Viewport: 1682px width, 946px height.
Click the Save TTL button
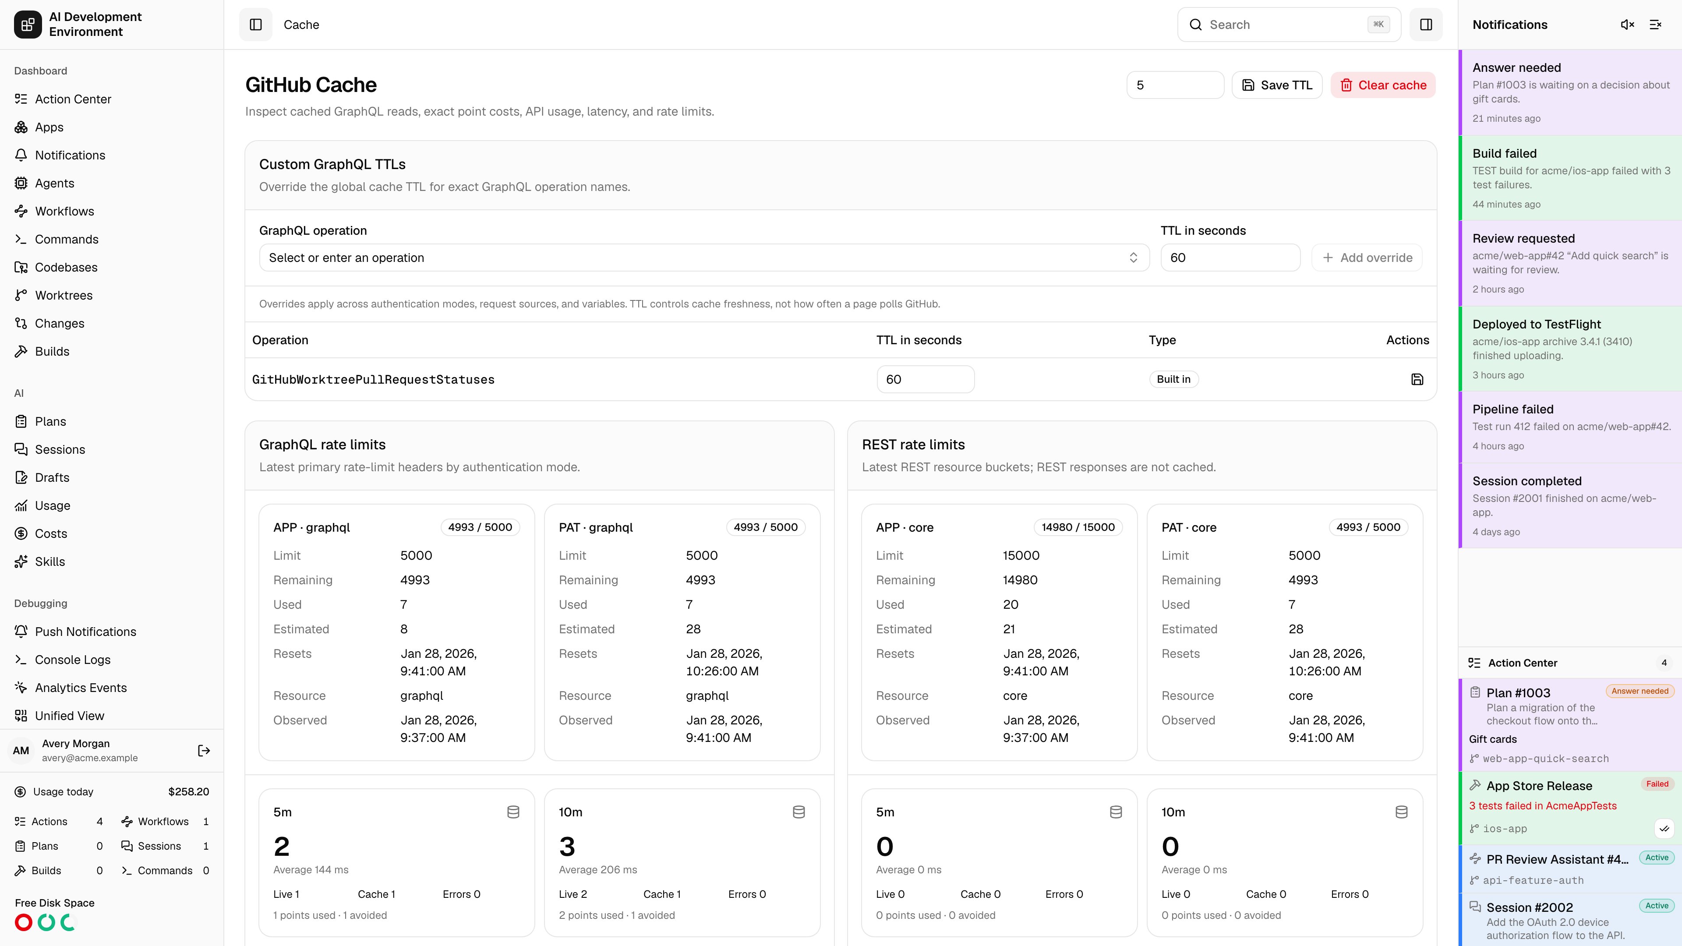(x=1276, y=85)
